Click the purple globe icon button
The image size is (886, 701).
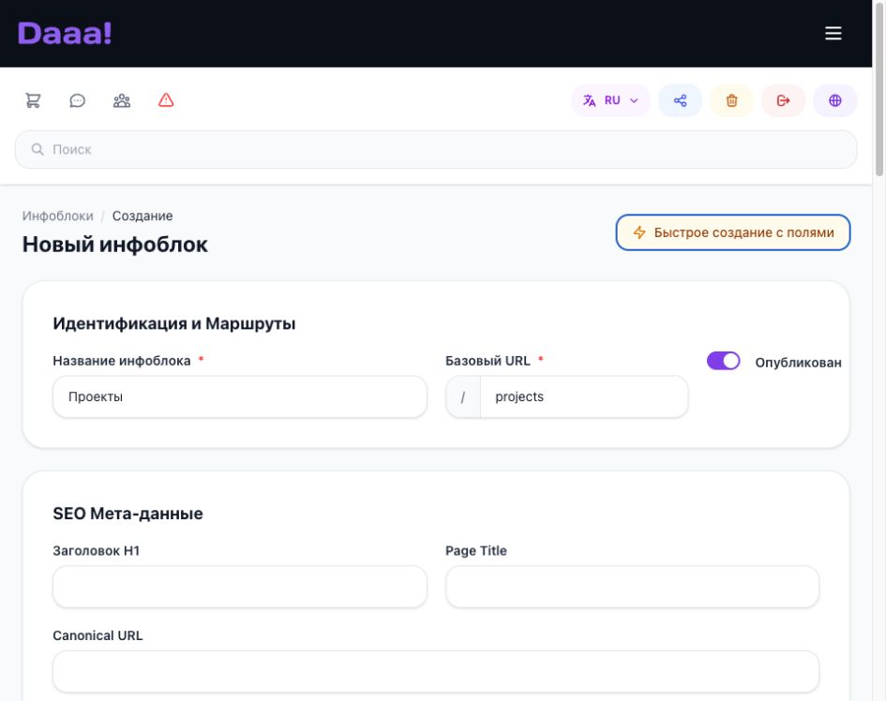coord(834,100)
